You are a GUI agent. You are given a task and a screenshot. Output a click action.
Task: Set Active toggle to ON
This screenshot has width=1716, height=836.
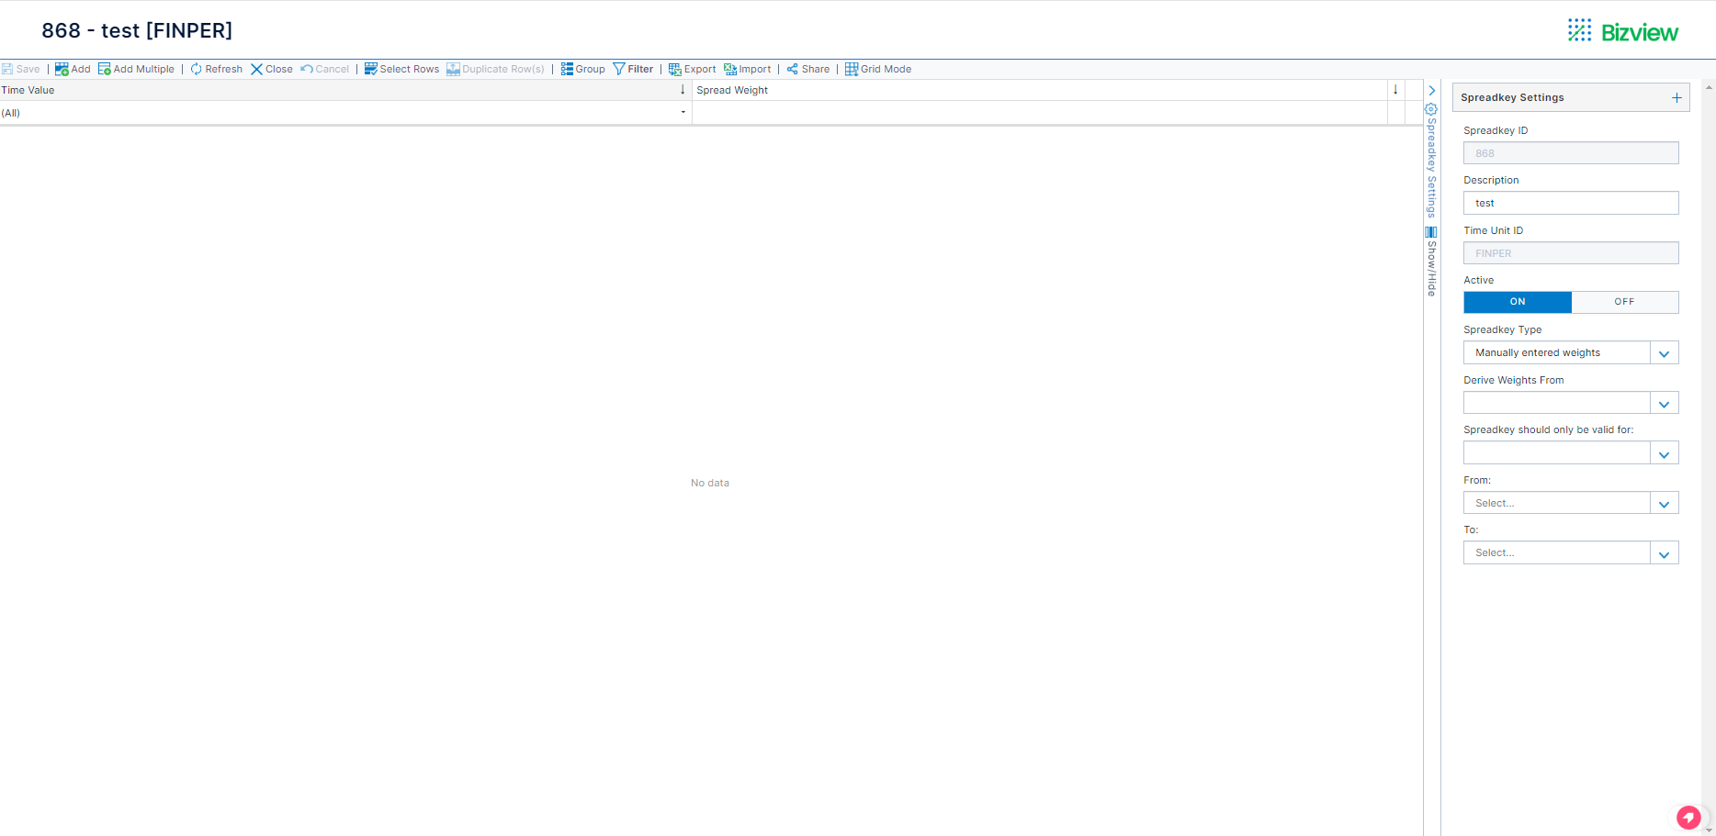[x=1517, y=302]
